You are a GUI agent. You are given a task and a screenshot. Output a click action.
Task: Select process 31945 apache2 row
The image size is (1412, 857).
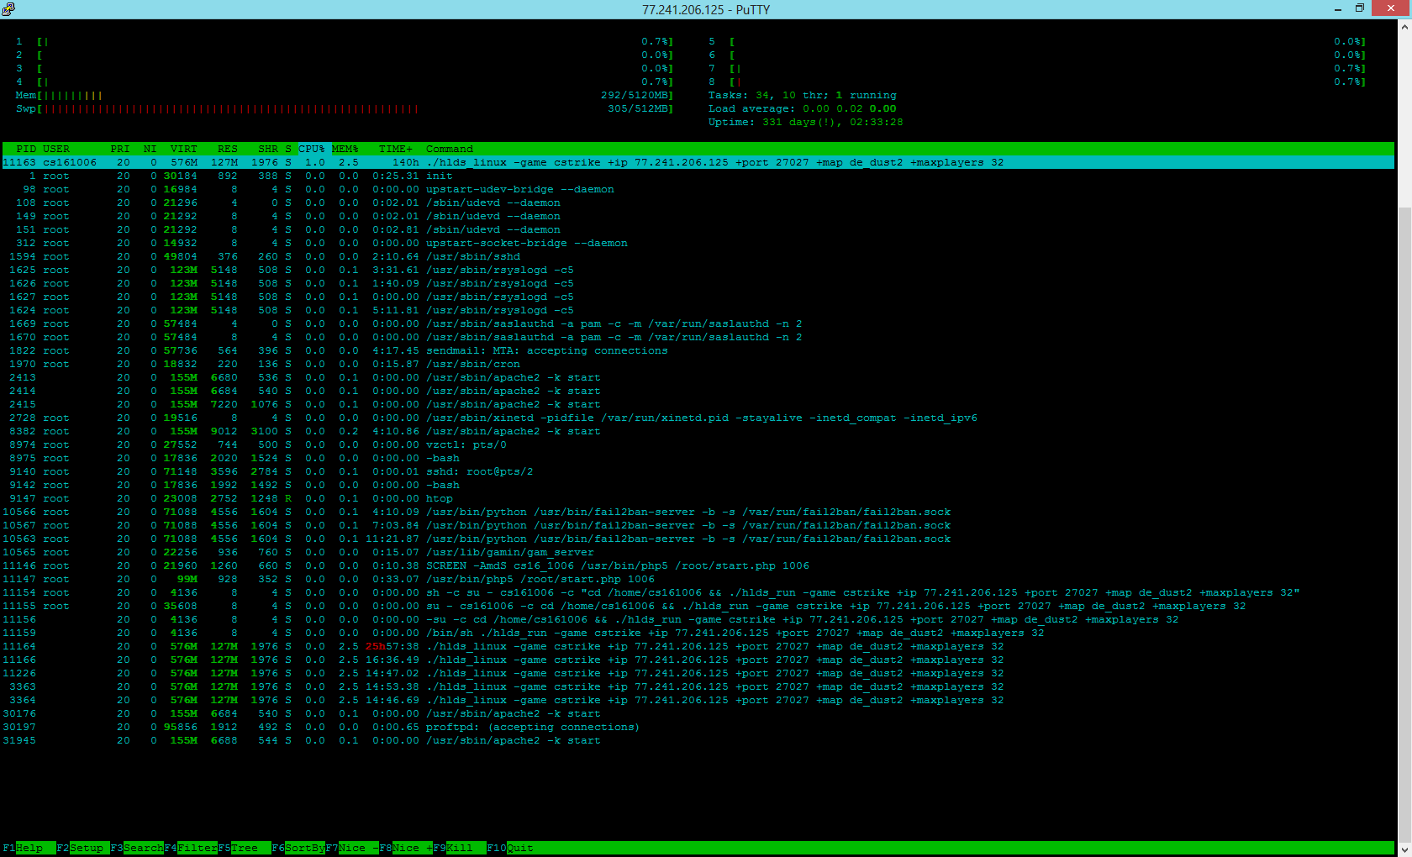tap(698, 740)
